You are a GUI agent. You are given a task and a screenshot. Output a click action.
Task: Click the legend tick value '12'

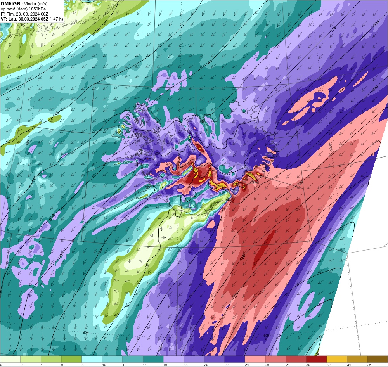[x=124, y=365]
